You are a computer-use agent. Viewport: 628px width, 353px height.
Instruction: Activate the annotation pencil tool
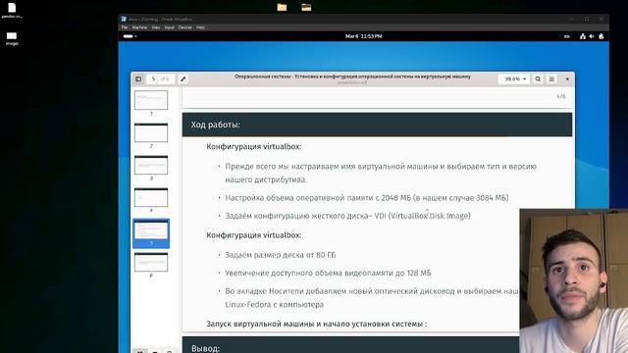pyautogui.click(x=183, y=79)
